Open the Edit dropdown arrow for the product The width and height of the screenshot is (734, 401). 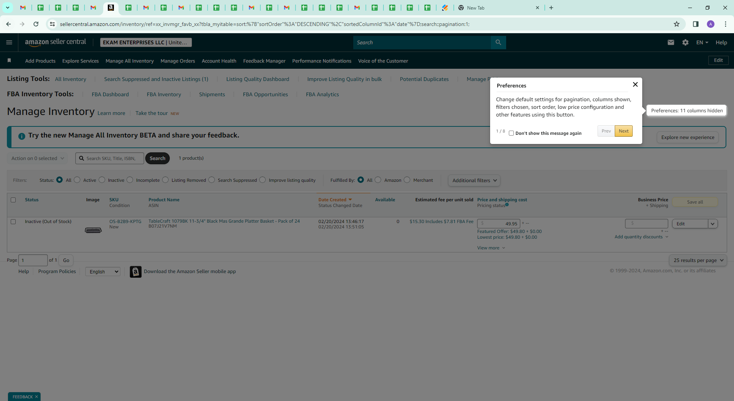click(713, 224)
